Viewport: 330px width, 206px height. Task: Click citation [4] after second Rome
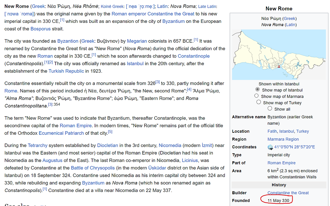coord(189,89)
